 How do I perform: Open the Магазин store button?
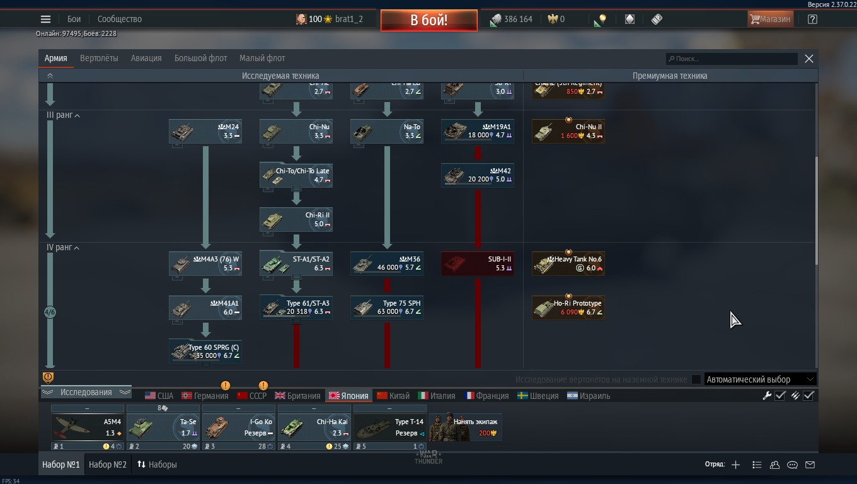pos(769,19)
